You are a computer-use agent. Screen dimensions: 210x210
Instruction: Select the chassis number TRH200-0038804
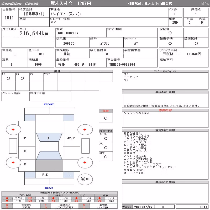coord(122,65)
